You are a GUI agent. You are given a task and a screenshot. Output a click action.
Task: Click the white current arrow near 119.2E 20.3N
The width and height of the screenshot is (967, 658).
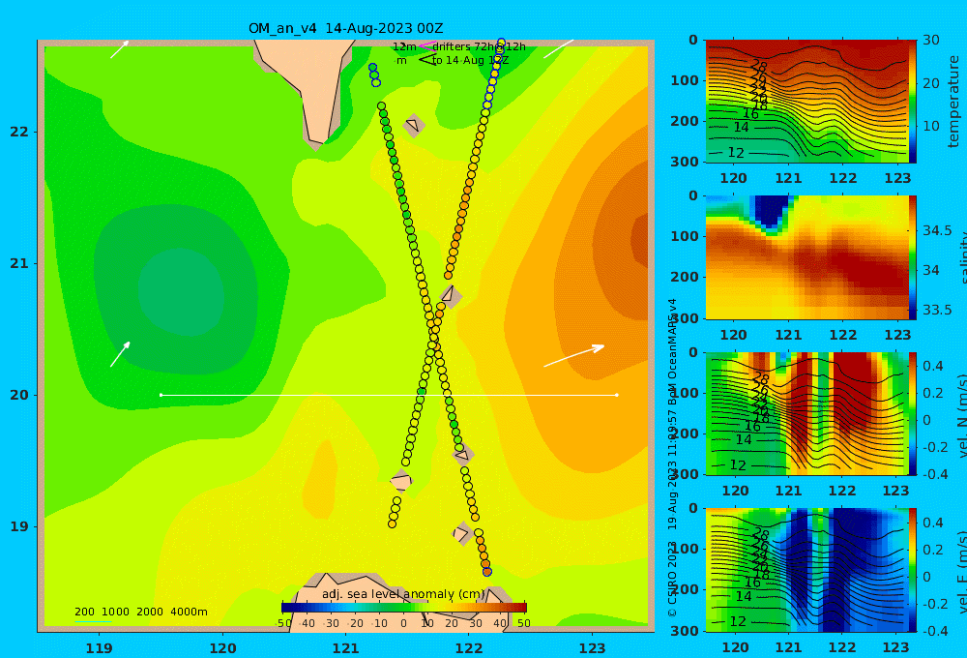coord(120,354)
